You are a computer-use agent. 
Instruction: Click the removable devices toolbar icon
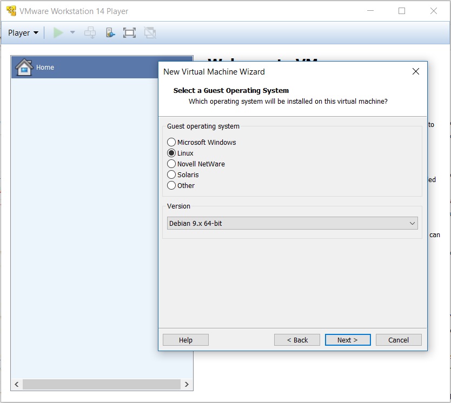110,33
